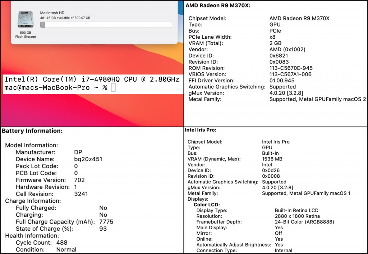Click the 'Battery Information:' heading

[x=32, y=131]
